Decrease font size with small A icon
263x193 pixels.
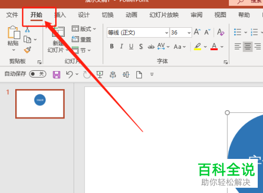point(207,32)
